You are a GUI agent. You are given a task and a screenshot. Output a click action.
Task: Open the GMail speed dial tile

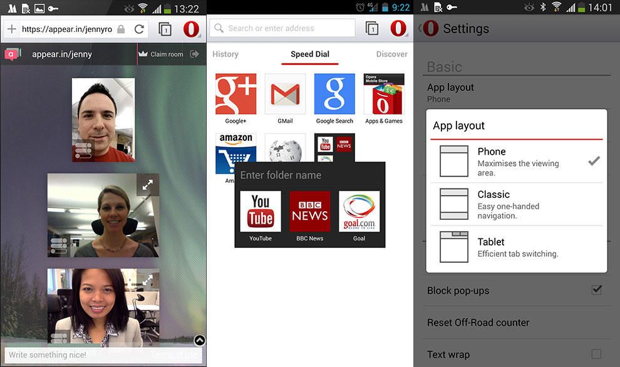pos(285,99)
